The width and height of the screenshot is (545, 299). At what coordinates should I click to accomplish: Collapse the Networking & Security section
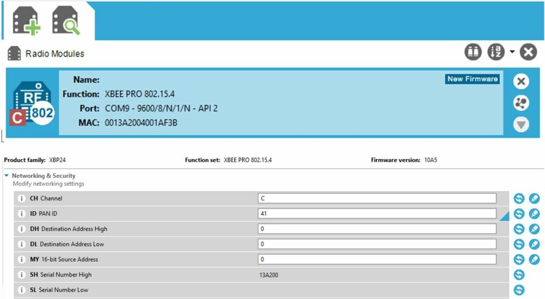[x=6, y=176]
